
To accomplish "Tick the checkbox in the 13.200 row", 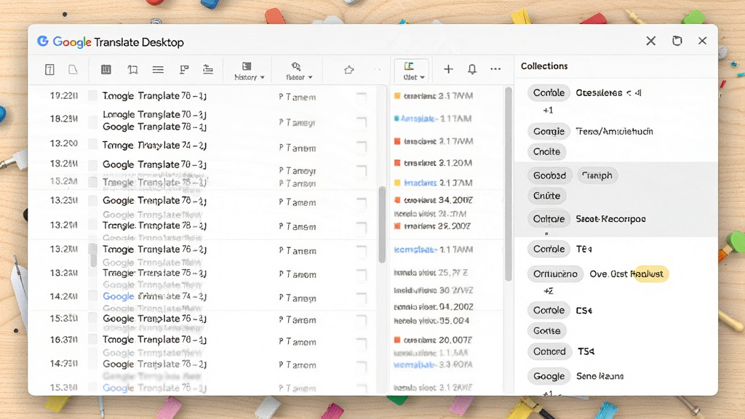I will [x=92, y=145].
